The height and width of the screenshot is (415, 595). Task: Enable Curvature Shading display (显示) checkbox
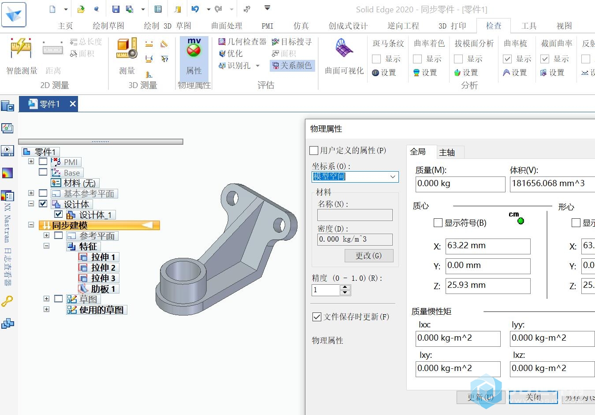417,59
